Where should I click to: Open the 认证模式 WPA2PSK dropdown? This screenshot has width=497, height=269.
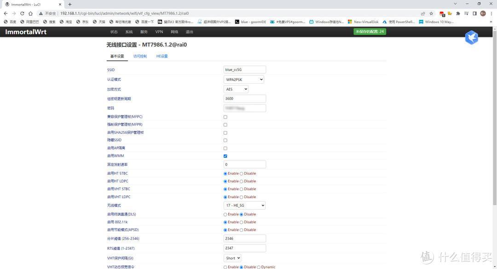243,80
